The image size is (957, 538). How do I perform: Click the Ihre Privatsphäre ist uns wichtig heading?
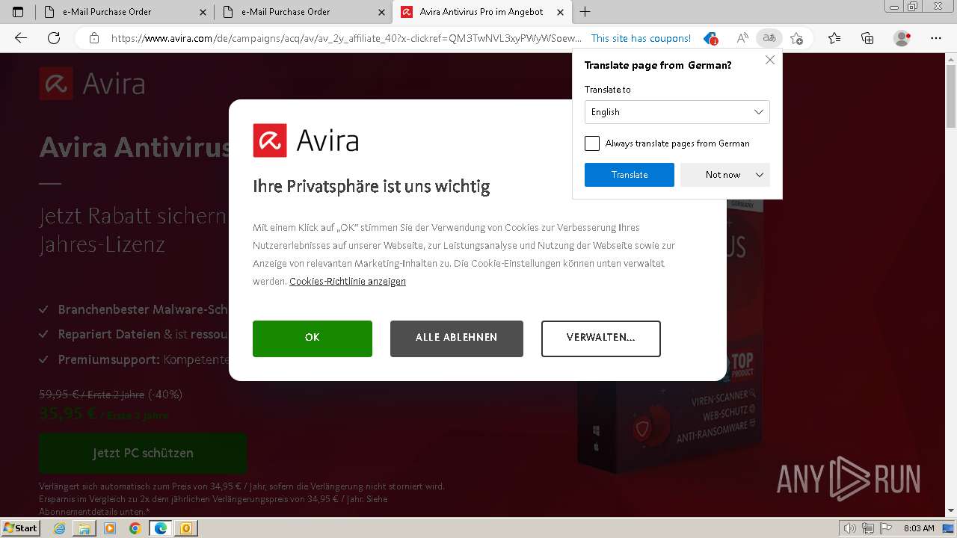tap(372, 186)
